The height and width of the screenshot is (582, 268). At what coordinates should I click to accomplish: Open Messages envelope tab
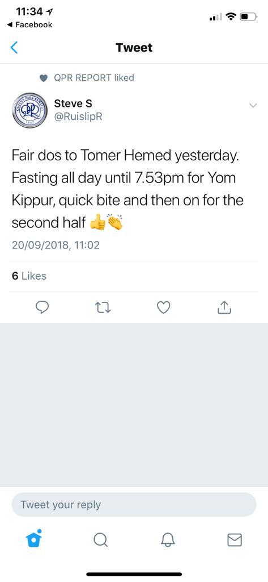point(235,540)
